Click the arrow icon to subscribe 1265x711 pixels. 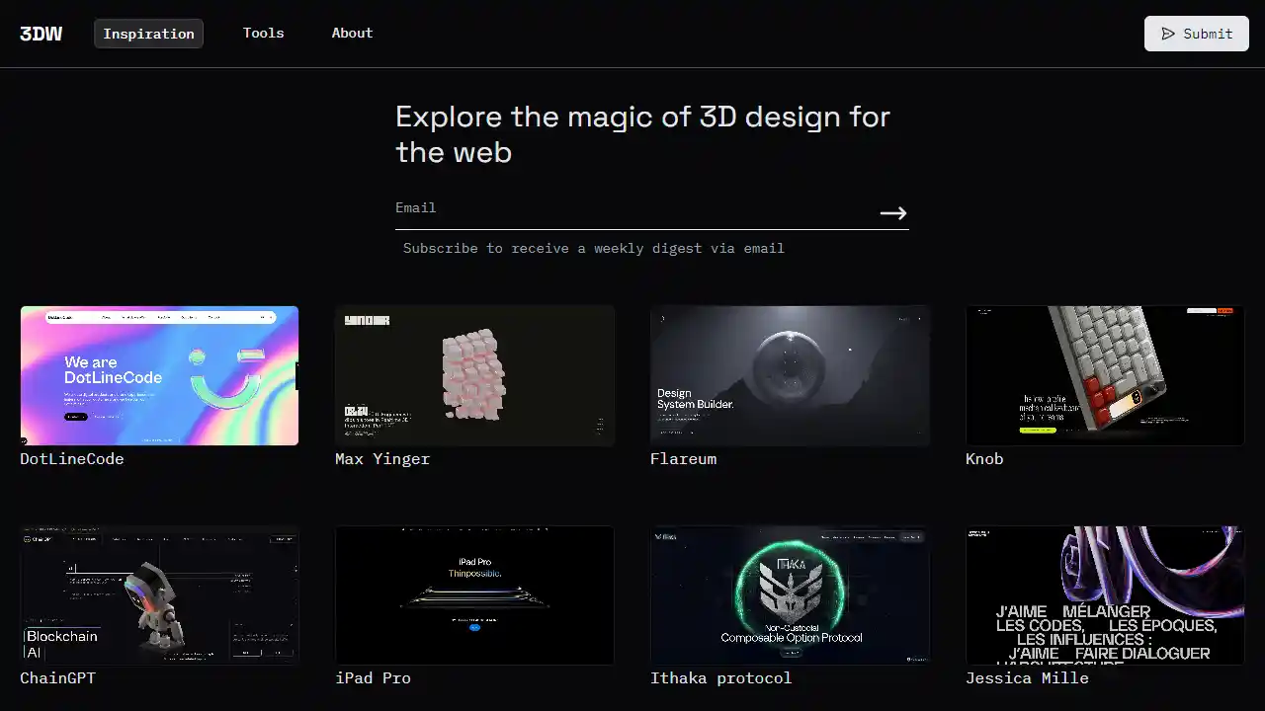[x=892, y=212]
